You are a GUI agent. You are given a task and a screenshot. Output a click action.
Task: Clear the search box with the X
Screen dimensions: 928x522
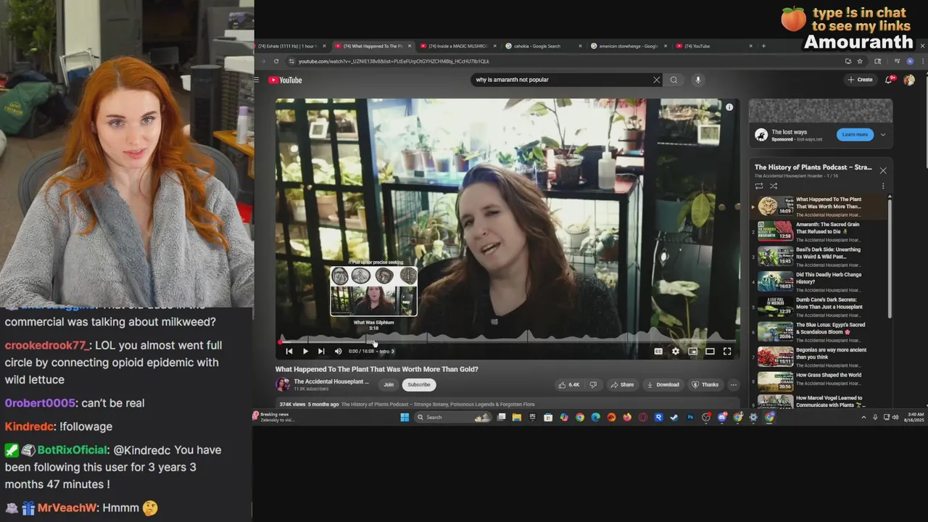coord(657,80)
